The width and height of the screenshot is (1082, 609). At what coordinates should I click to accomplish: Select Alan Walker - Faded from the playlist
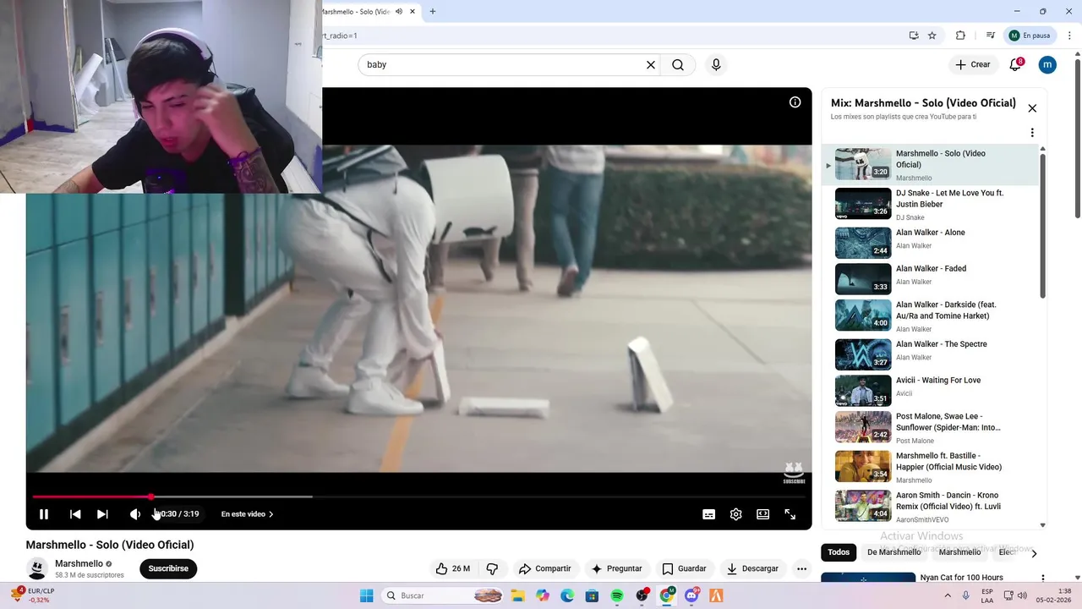(930, 278)
